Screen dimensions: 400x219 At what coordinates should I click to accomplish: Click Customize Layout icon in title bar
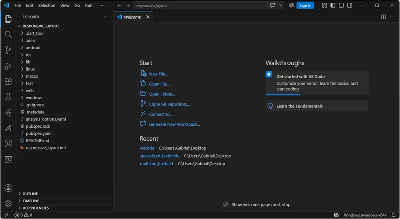point(324,5)
